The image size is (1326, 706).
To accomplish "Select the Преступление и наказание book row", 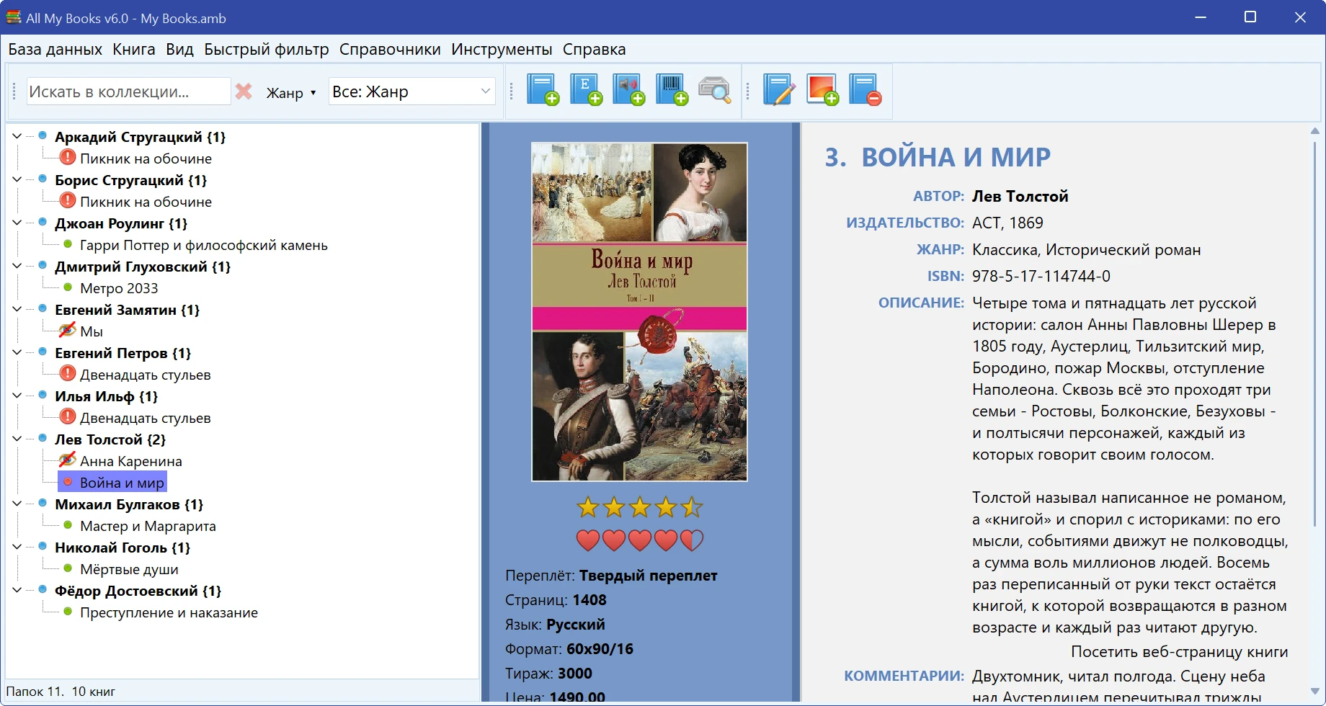I will pos(169,612).
